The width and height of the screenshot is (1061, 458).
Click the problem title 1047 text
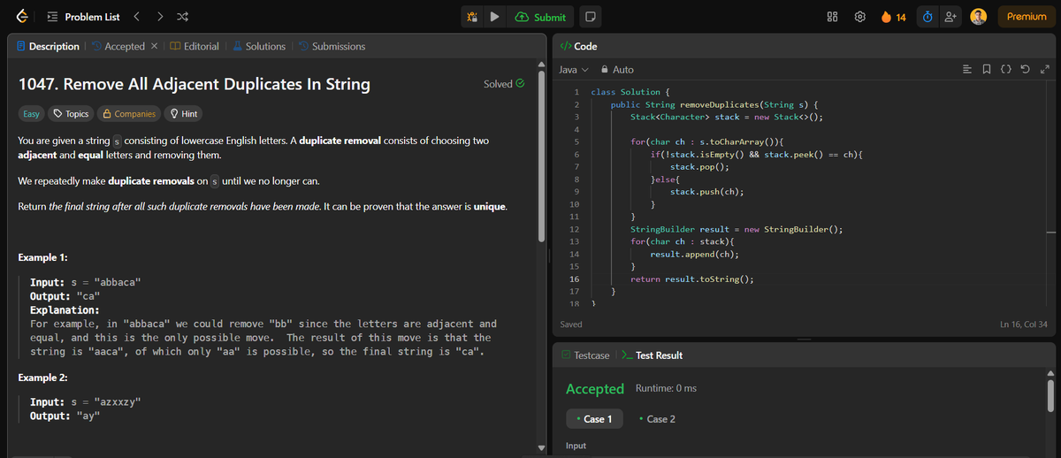(195, 85)
